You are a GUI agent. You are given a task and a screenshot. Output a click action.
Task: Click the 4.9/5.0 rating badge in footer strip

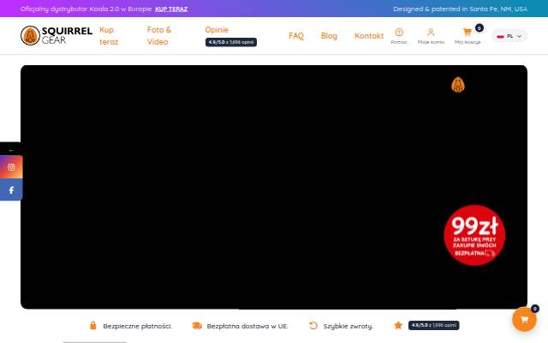(434, 325)
